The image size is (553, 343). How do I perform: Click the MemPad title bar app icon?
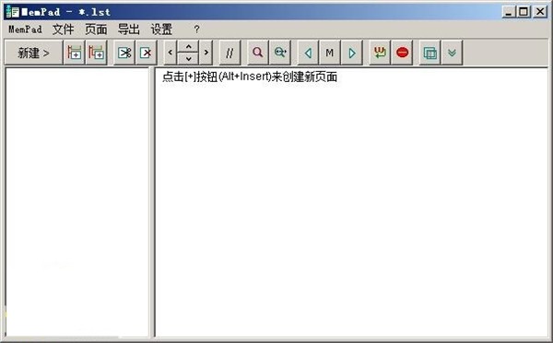pyautogui.click(x=13, y=12)
